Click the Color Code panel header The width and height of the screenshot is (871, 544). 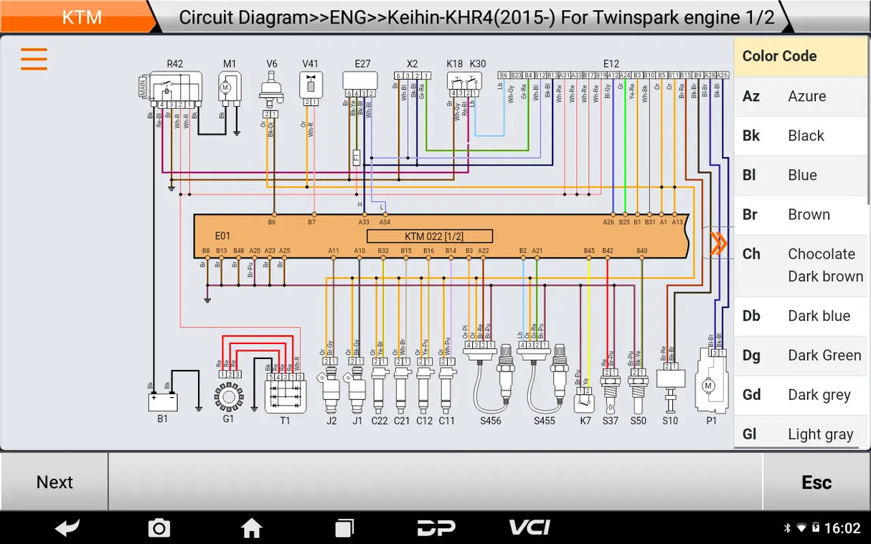coord(801,56)
